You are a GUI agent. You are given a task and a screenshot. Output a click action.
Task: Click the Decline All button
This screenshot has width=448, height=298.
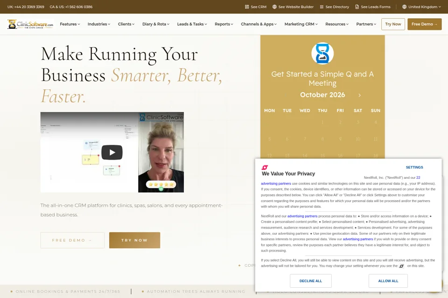pos(311,281)
